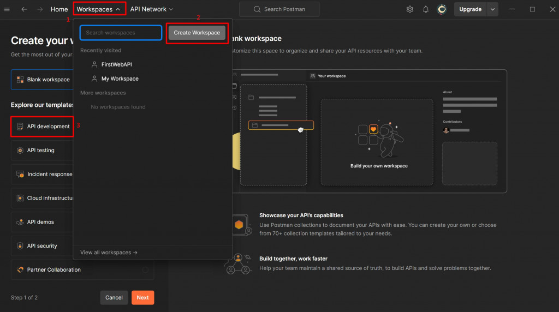Select the Partner Collaboration radio button
This screenshot has height=312, width=559.
click(x=145, y=269)
